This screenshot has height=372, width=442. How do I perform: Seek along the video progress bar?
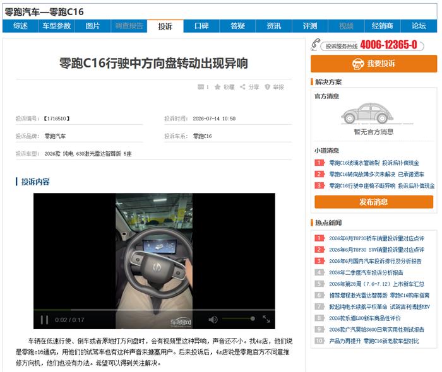pos(154,310)
